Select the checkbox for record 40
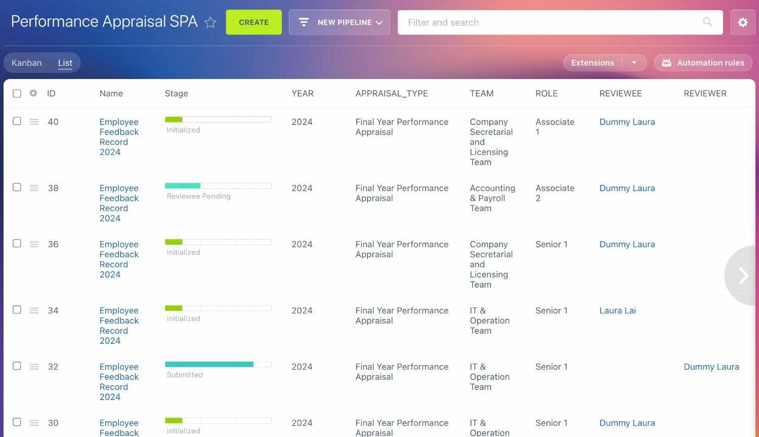This screenshot has height=437, width=759. click(17, 121)
